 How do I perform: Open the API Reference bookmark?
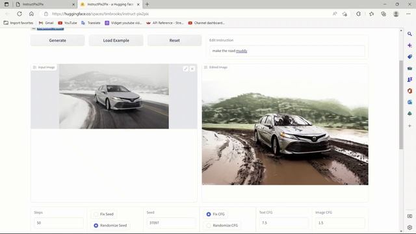pos(164,23)
